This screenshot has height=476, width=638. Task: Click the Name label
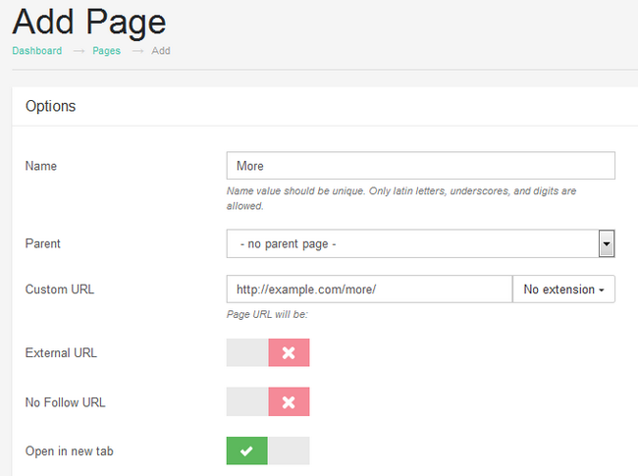[41, 166]
